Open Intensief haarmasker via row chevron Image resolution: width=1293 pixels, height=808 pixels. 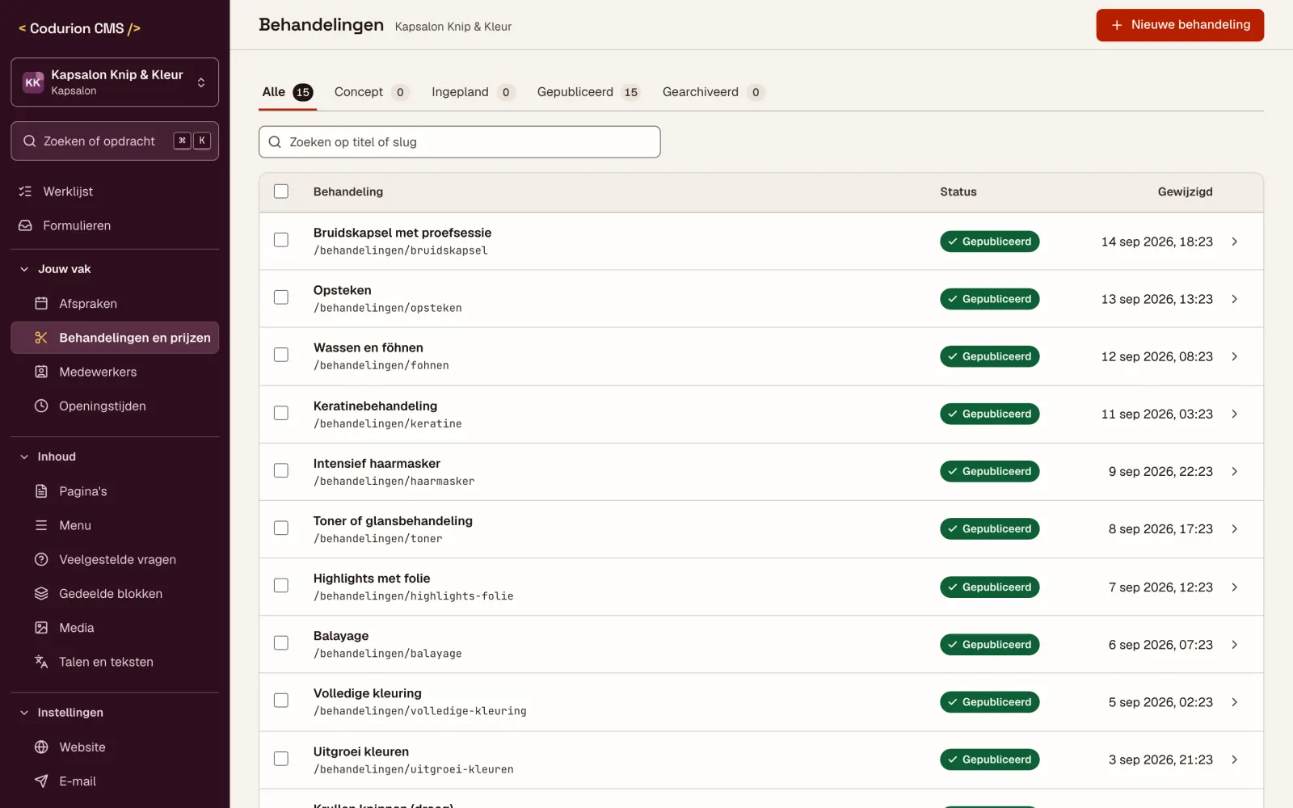click(1234, 471)
